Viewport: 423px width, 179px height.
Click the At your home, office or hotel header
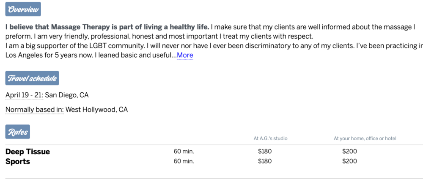click(x=365, y=138)
